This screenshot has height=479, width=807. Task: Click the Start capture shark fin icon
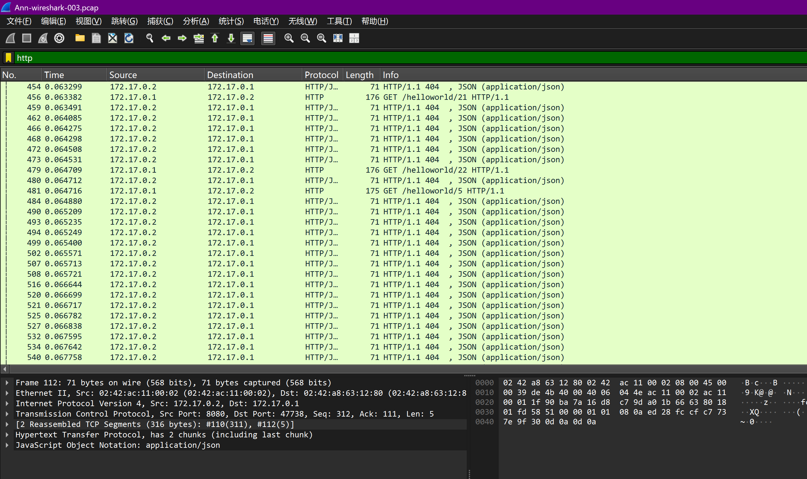[10, 38]
